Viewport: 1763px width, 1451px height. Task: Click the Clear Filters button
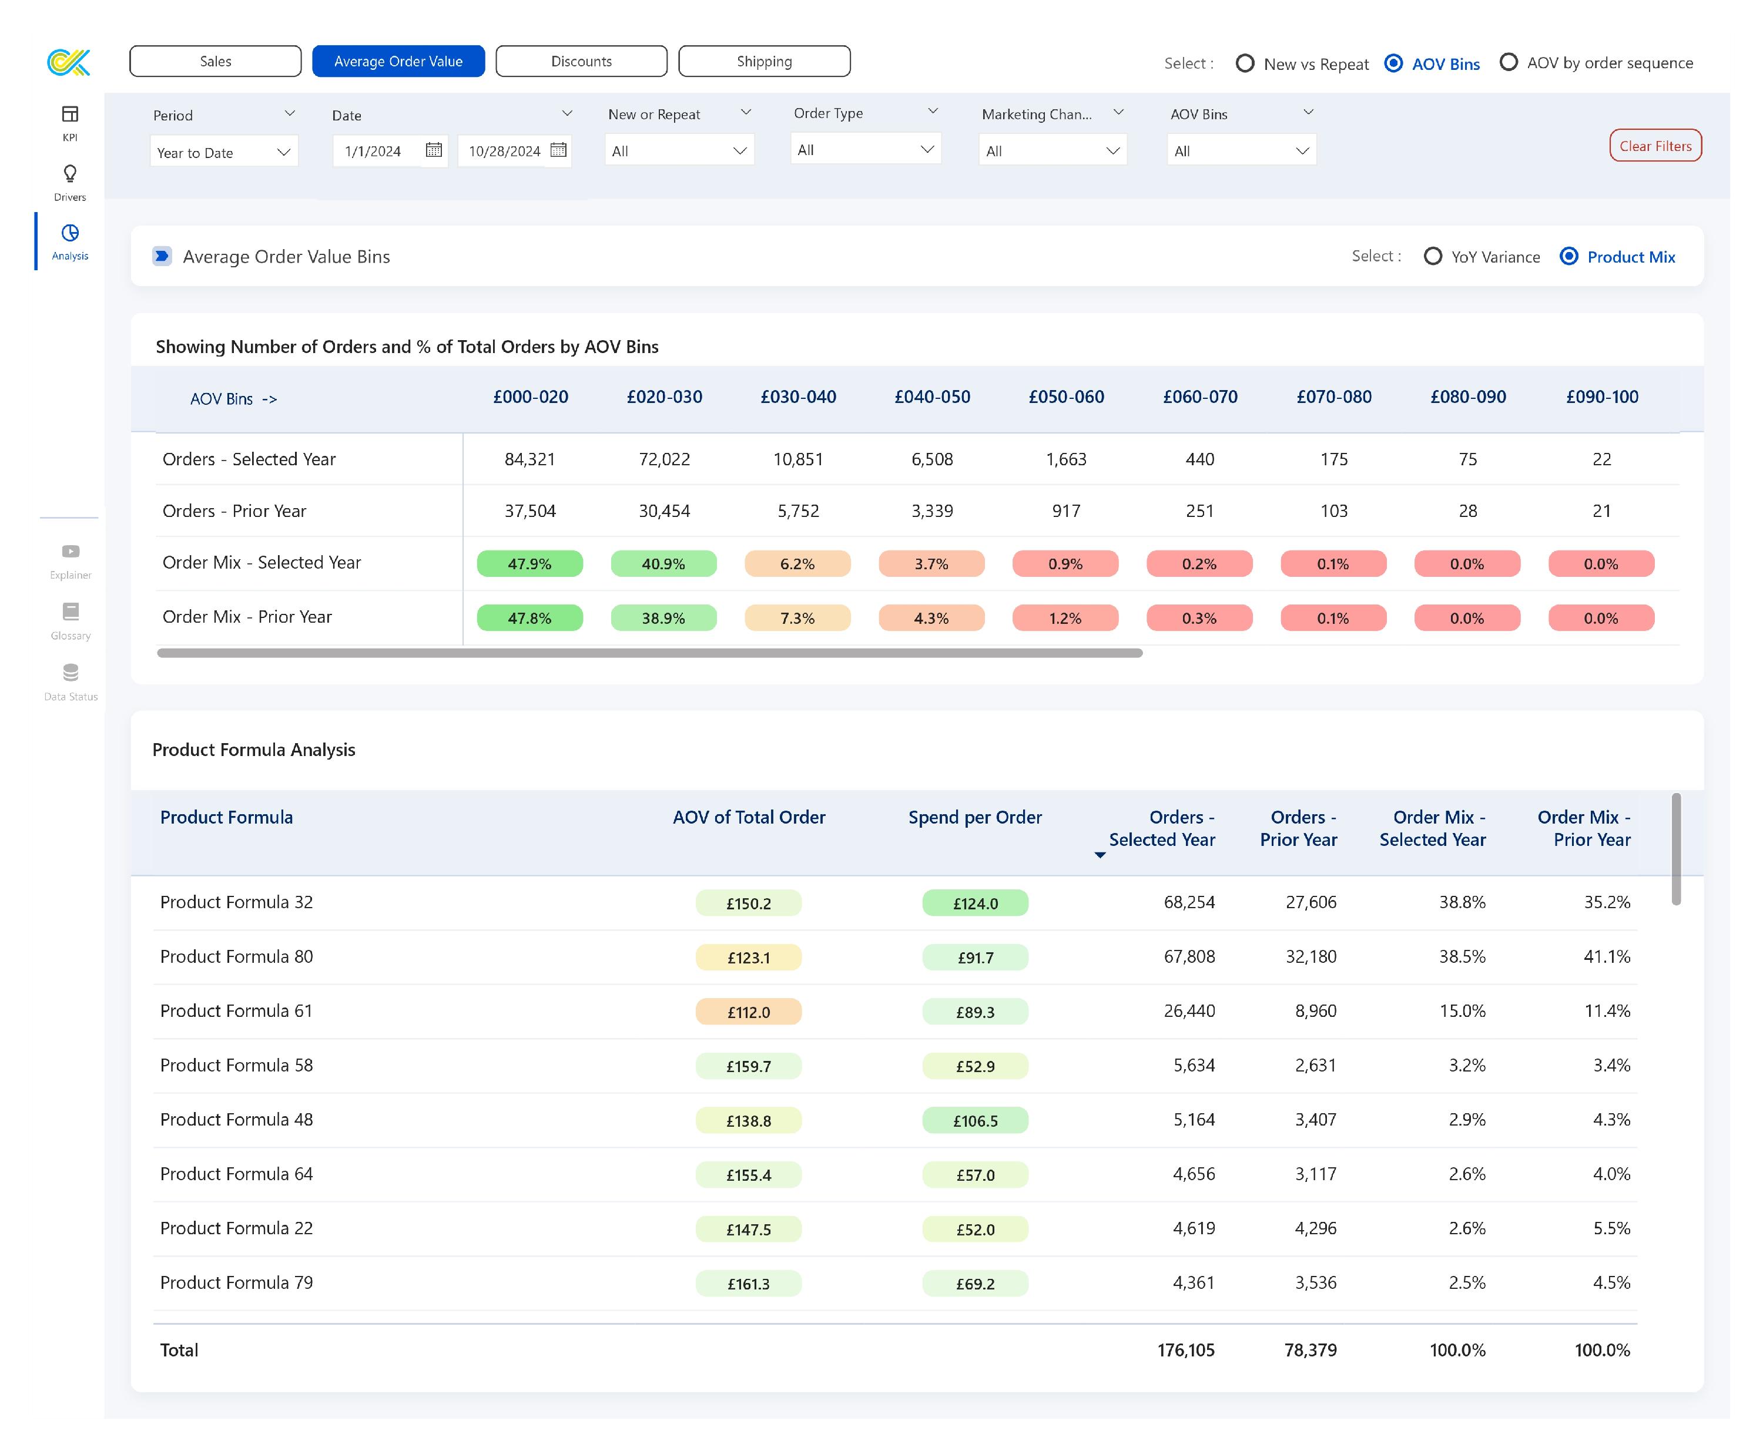tap(1655, 146)
